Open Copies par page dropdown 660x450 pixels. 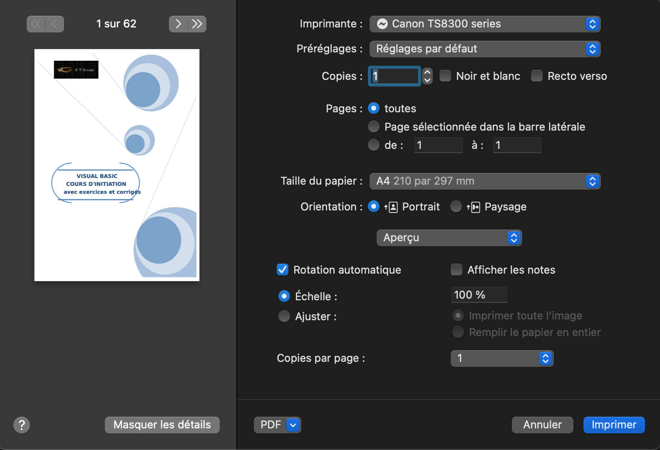coord(502,358)
